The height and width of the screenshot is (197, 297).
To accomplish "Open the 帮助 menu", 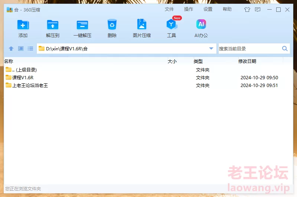I will click(227, 9).
